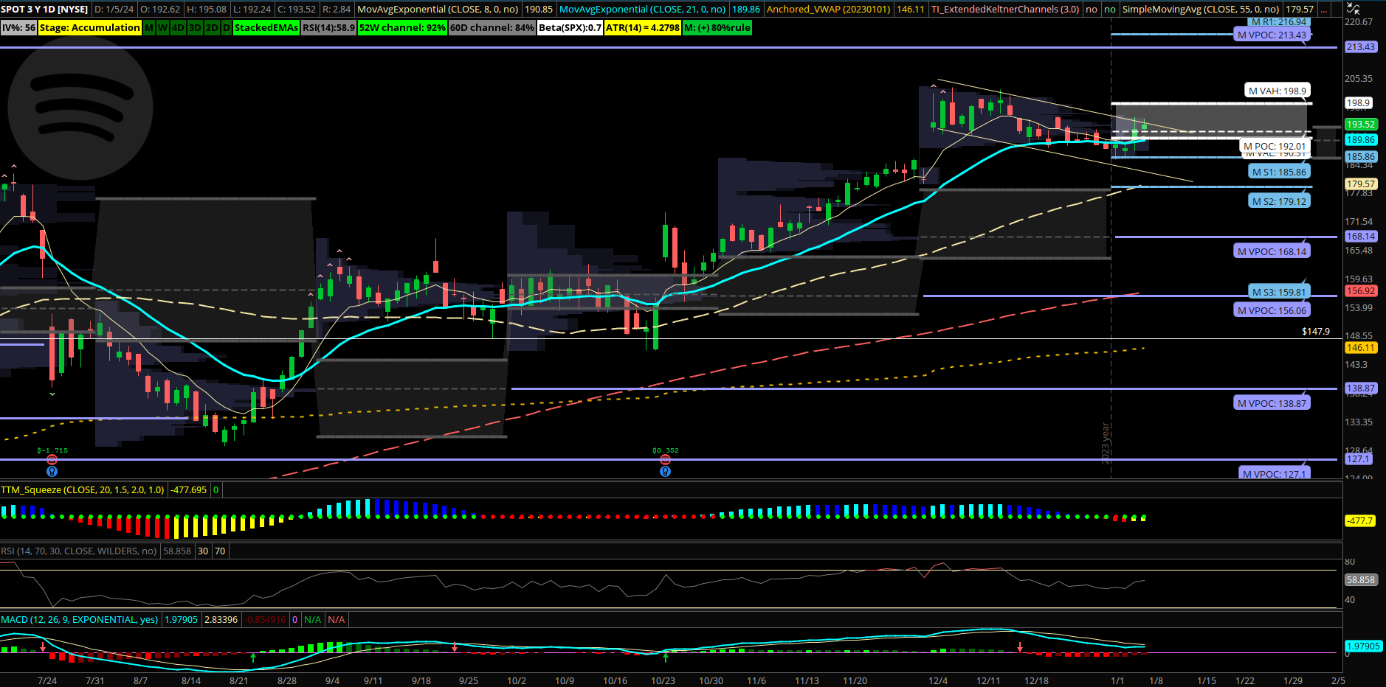Click the M R1: 216.94 level bubble
The image size is (1386, 687).
point(1279,22)
